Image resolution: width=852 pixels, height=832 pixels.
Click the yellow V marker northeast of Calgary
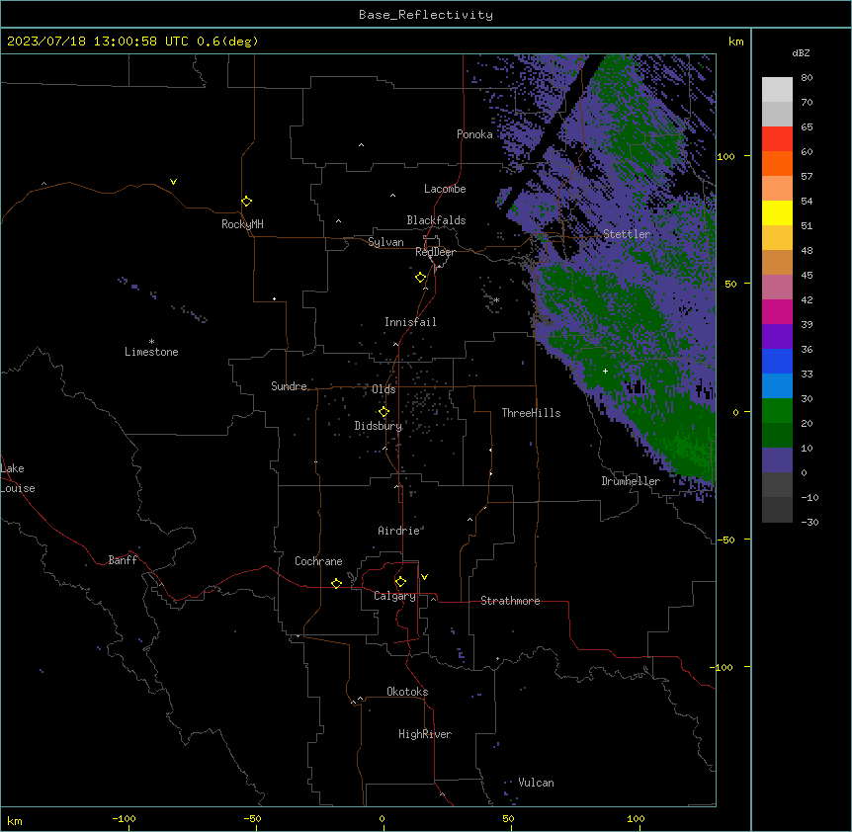click(x=424, y=577)
